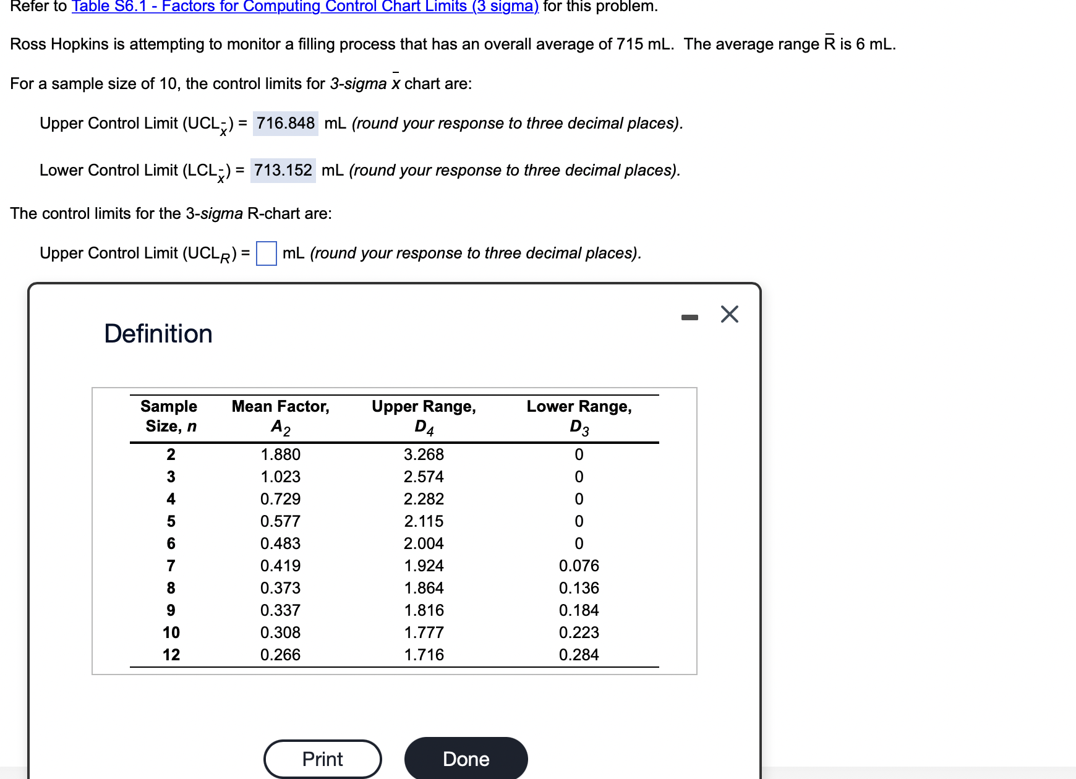The width and height of the screenshot is (1076, 779).
Task: Minimize the Definition popup
Action: coord(691,316)
